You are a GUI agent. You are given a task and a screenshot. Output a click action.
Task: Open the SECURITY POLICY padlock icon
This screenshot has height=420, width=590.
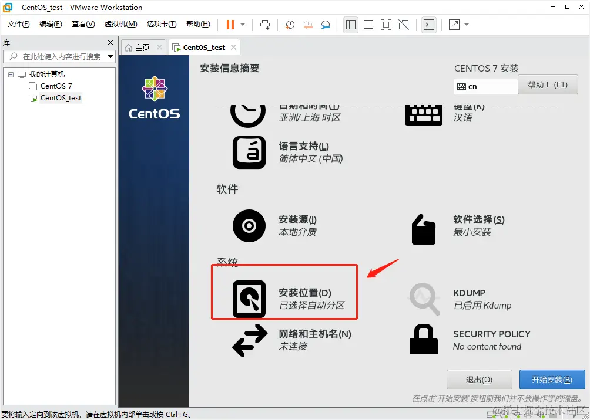(x=423, y=339)
